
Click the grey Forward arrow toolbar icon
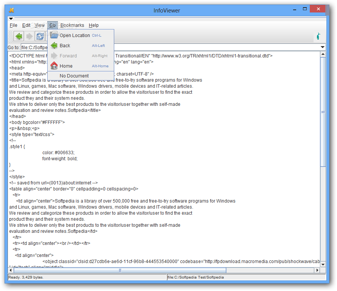[30, 36]
